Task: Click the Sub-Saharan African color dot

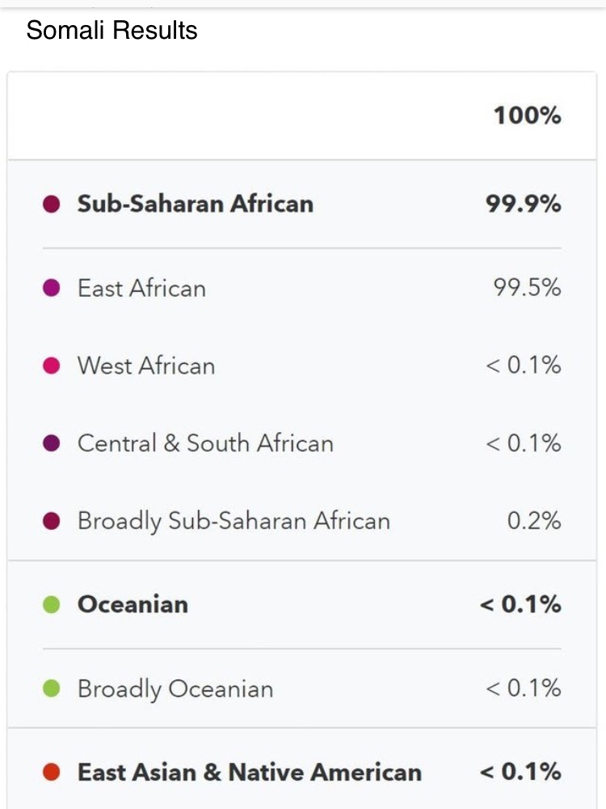Action: (51, 204)
